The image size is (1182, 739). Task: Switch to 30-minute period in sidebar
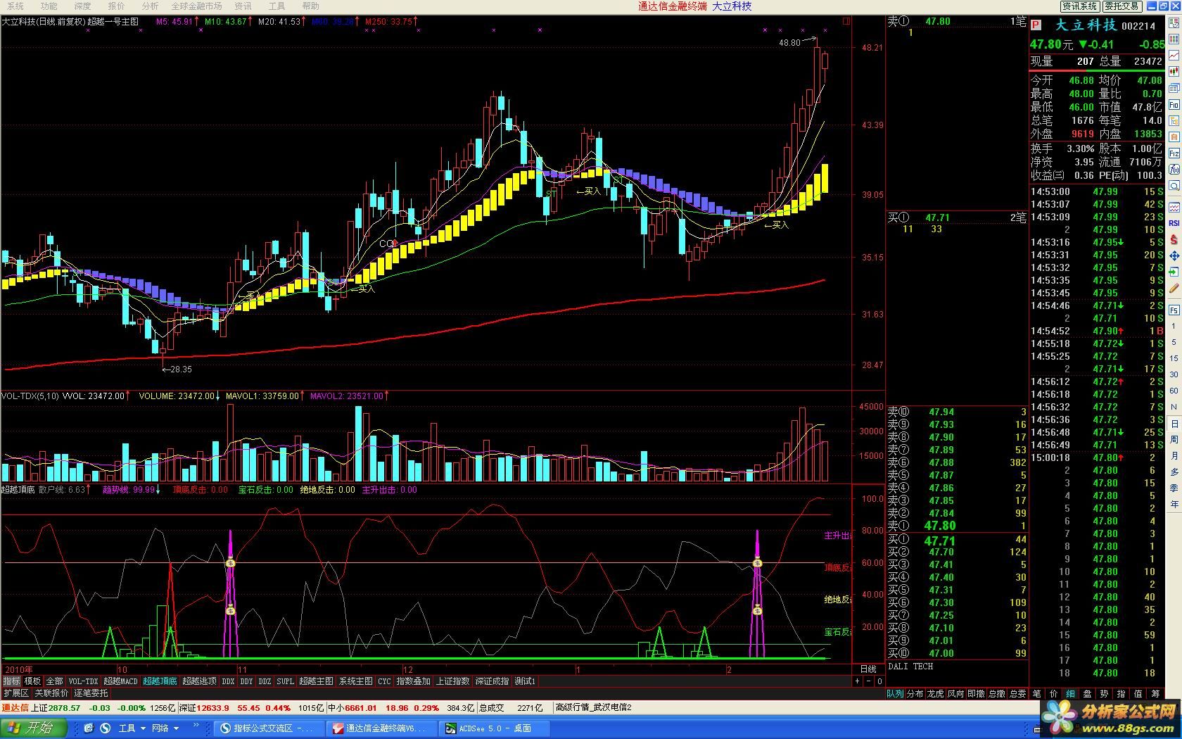[x=1174, y=374]
